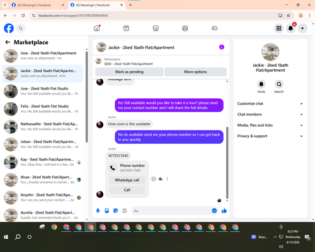Open more options for phone message
This screenshot has width=315, height=252.
click(x=168, y=179)
